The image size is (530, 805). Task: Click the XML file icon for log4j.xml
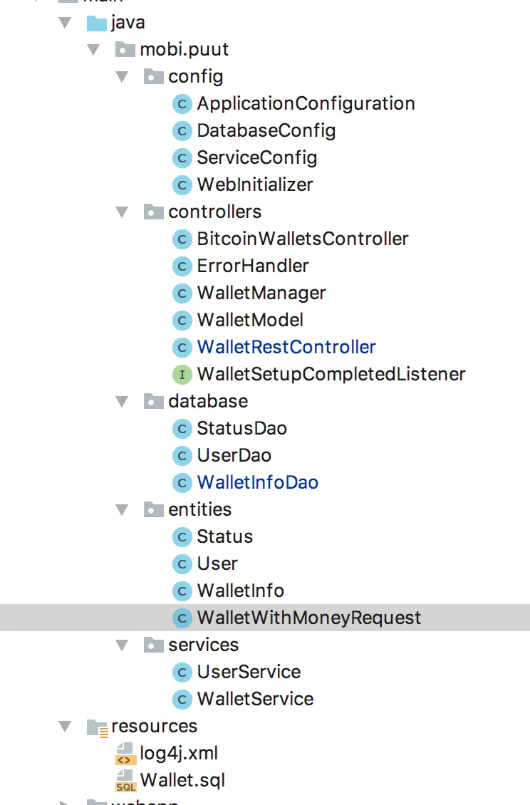125,753
